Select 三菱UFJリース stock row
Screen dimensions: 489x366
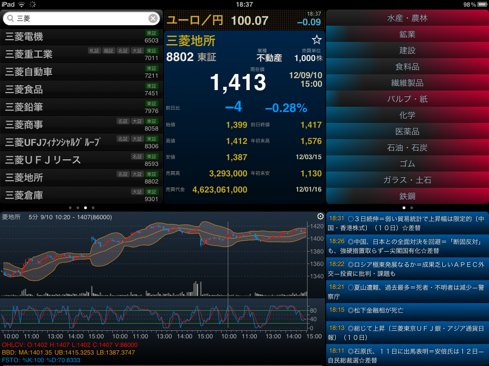pos(81,160)
